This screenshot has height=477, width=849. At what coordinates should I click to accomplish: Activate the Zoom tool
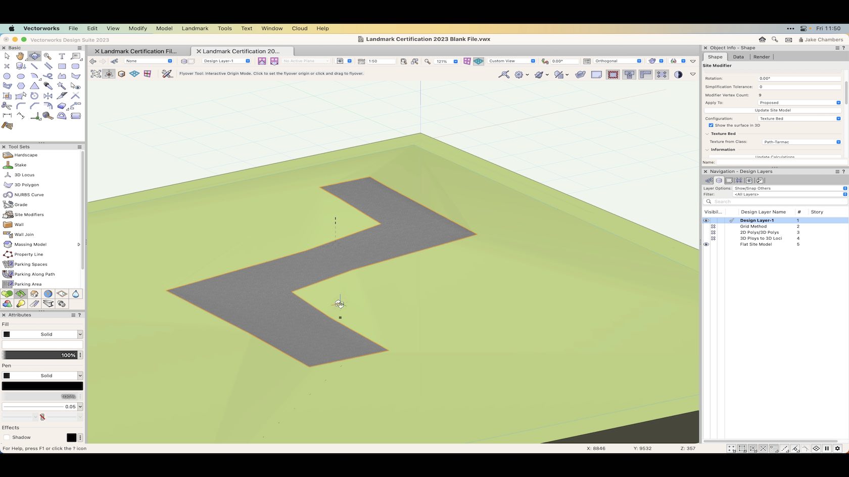pyautogui.click(x=48, y=56)
